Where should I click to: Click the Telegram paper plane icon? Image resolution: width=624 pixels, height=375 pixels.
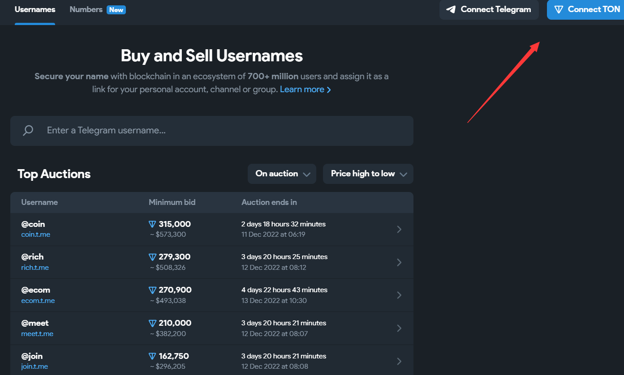[451, 9]
